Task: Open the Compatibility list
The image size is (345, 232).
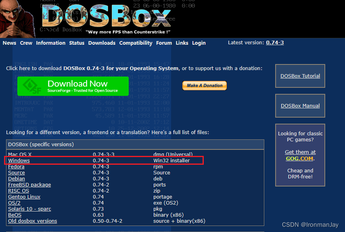Action: click(x=136, y=43)
